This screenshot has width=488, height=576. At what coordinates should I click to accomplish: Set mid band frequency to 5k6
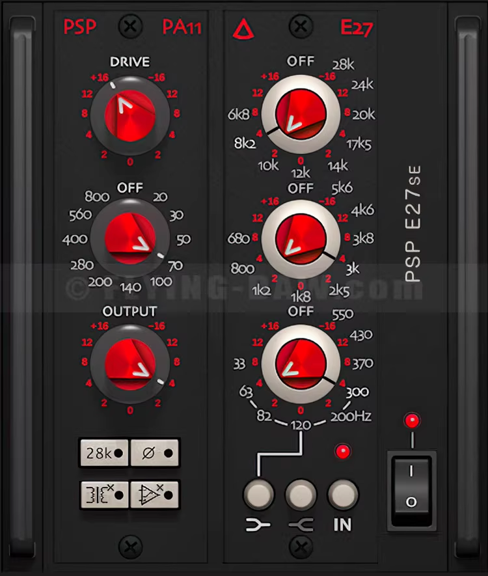(342, 188)
